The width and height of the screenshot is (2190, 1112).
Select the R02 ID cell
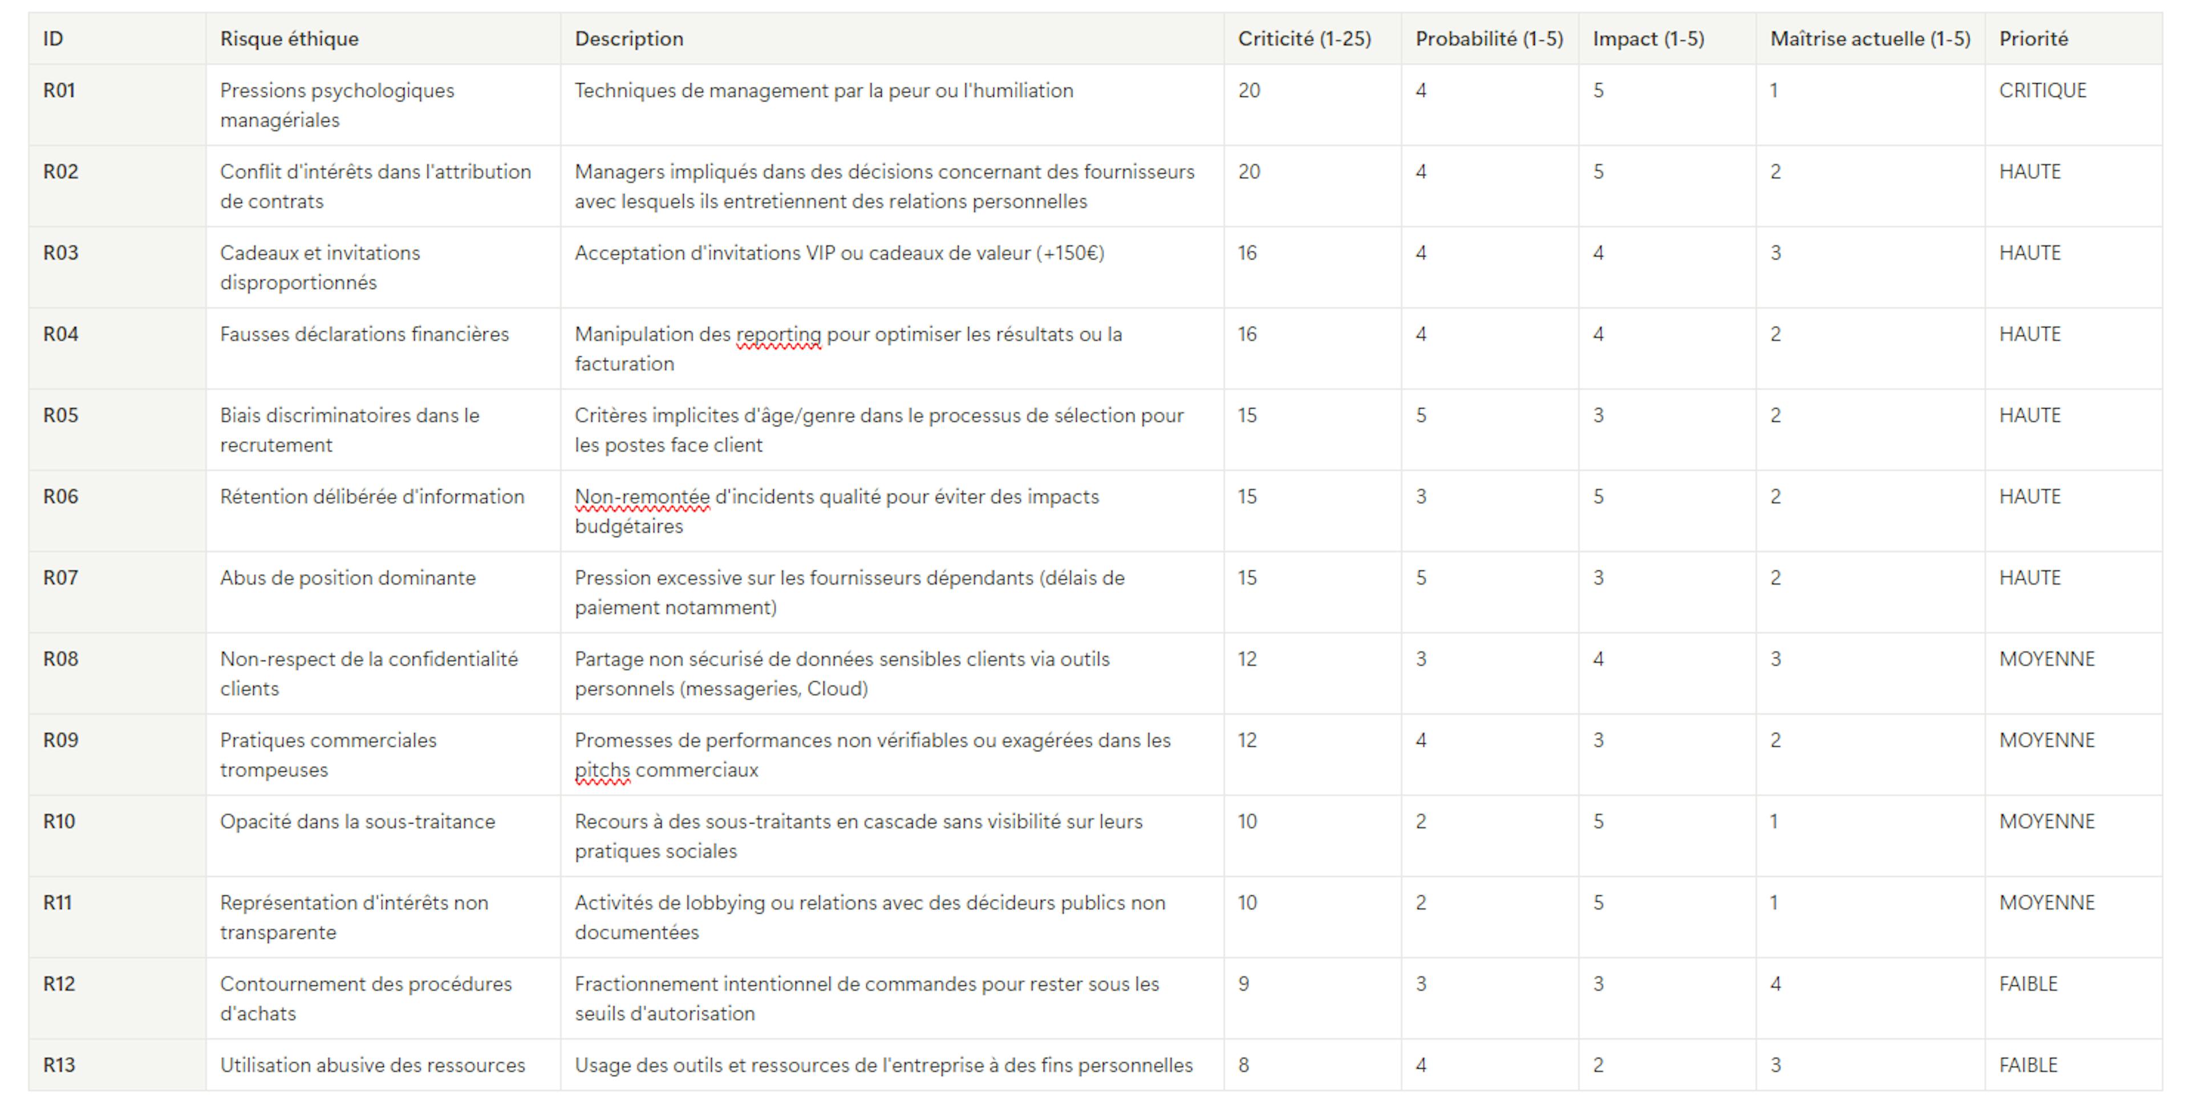[x=117, y=186]
